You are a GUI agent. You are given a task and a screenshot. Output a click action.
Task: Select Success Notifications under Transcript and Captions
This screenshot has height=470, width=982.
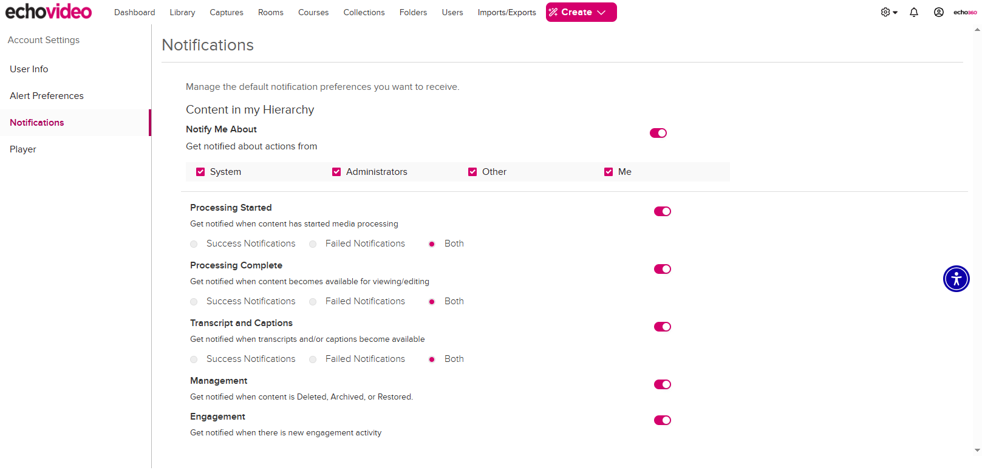pos(194,359)
